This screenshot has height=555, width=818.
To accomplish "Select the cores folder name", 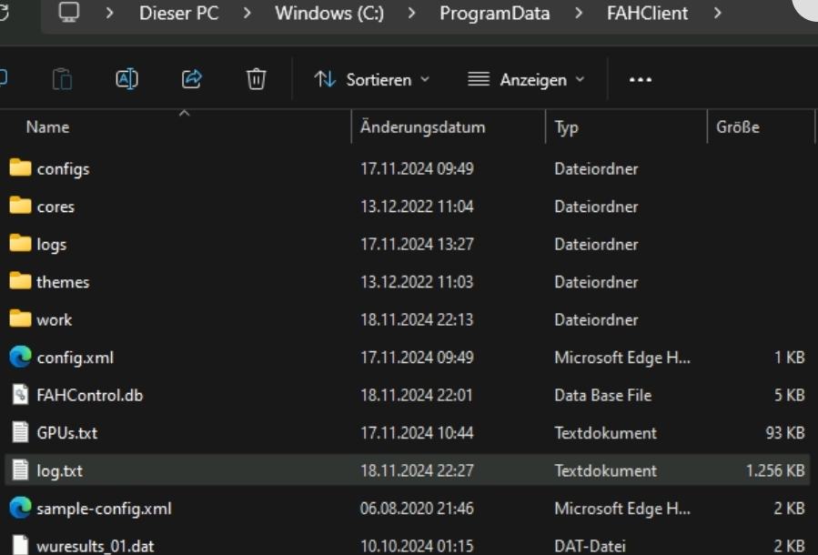I will (x=56, y=207).
